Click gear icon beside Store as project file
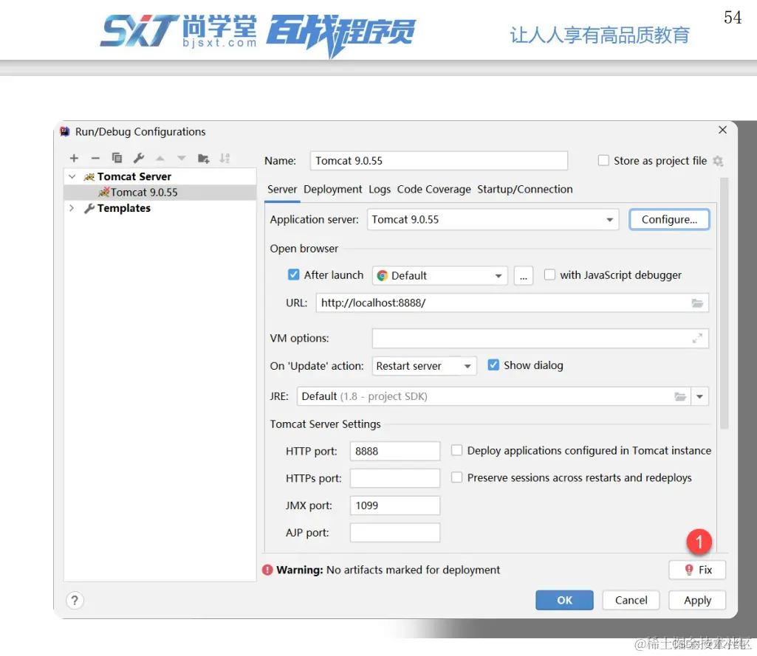Image resolution: width=757 pixels, height=656 pixels. tap(718, 161)
